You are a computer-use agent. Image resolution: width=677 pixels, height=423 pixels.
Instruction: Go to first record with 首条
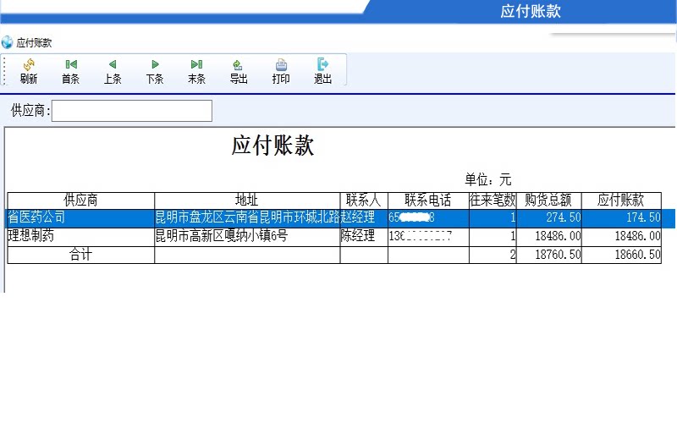(71, 71)
